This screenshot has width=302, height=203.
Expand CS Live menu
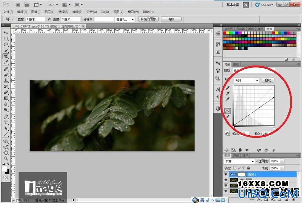coord(264,5)
